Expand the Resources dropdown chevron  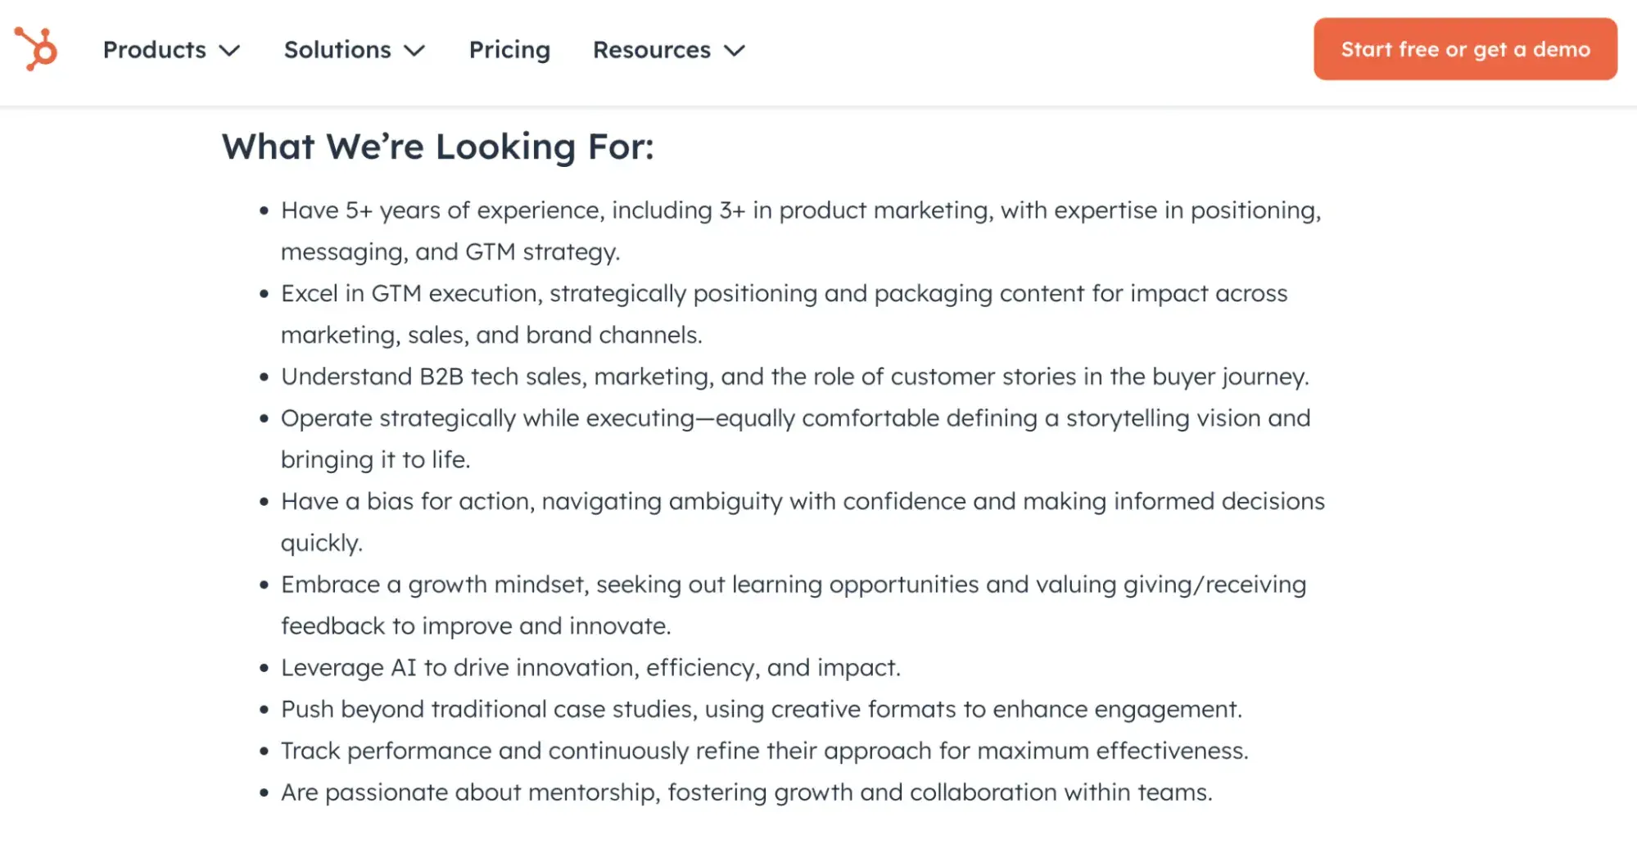pos(735,52)
